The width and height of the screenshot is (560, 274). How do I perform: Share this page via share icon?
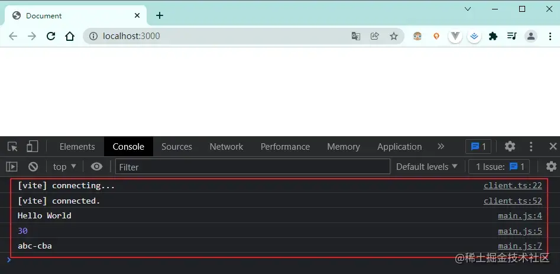[375, 36]
